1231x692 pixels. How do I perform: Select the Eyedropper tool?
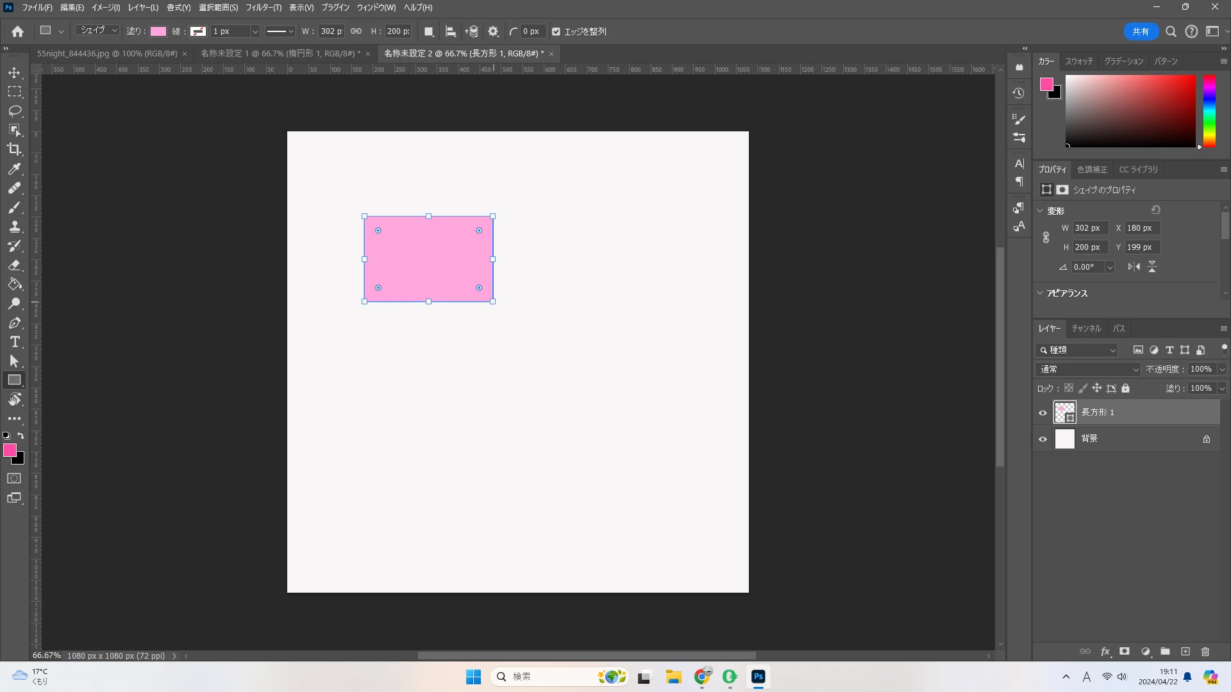14,169
